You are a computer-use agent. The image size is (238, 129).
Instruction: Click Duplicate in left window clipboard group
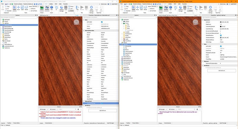8,11
